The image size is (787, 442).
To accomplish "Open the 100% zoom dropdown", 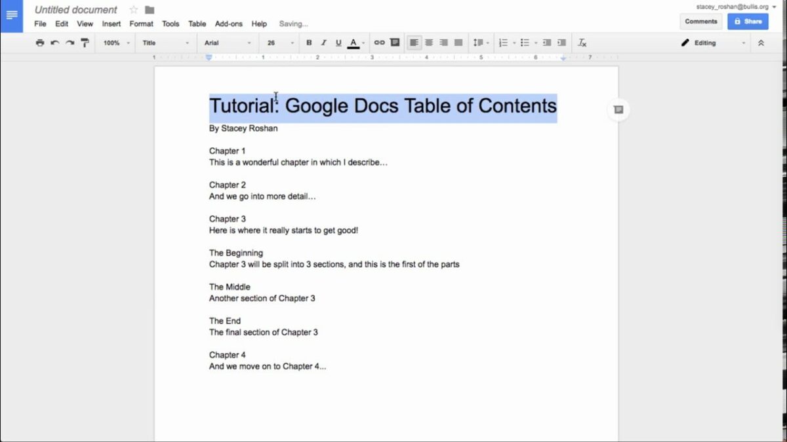I will click(114, 42).
